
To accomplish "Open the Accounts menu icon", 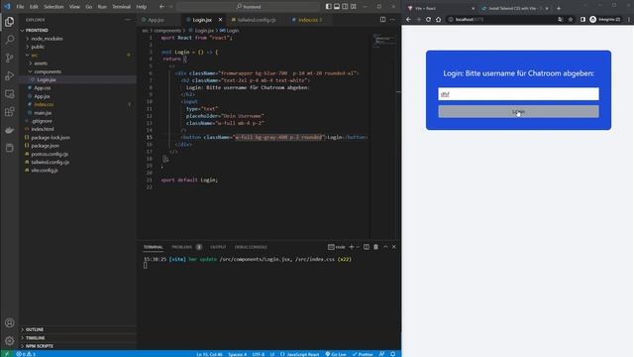I will click(x=9, y=322).
